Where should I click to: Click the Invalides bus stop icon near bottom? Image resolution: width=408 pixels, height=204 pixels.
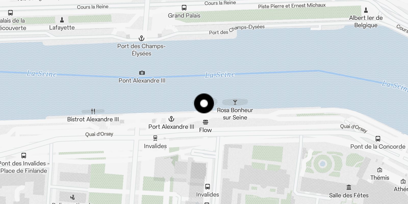[208, 187]
